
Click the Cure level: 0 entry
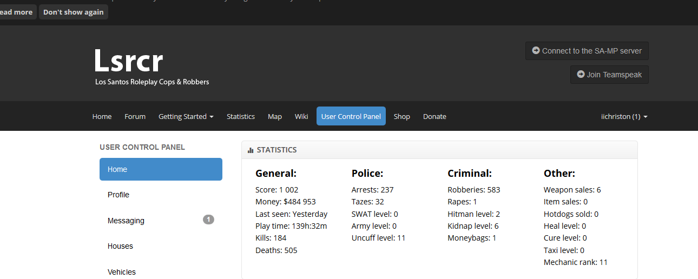[x=565, y=238]
